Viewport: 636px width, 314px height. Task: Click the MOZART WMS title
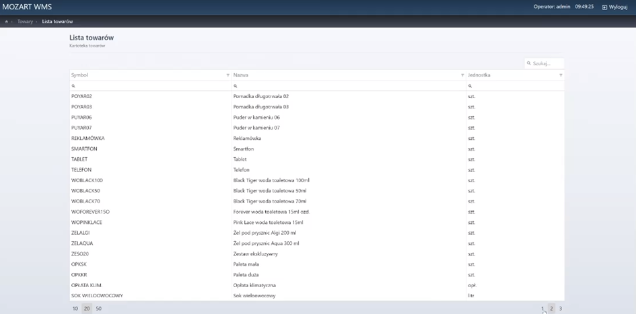click(x=28, y=7)
